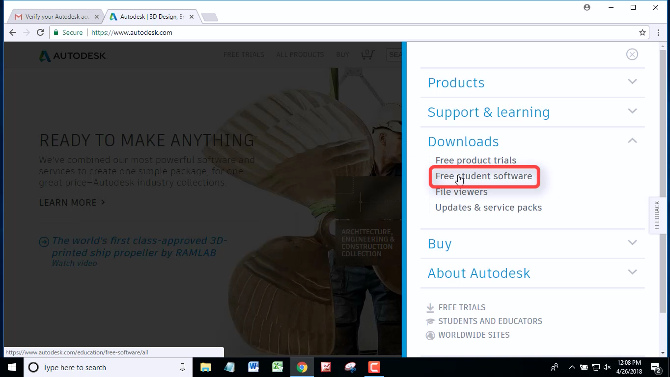Click the taskbar microphone icon
670x377 pixels.
[182, 367]
